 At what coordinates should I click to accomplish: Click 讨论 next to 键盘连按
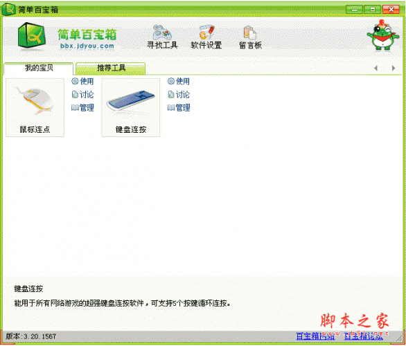(x=179, y=94)
